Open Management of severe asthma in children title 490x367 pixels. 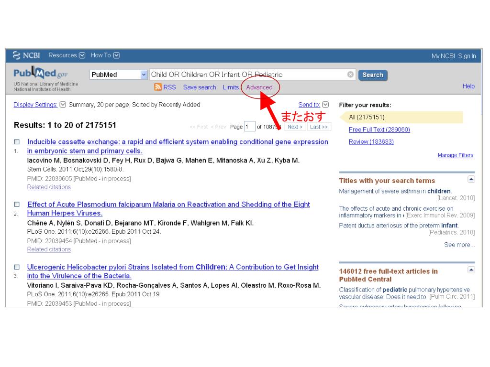[x=395, y=191]
